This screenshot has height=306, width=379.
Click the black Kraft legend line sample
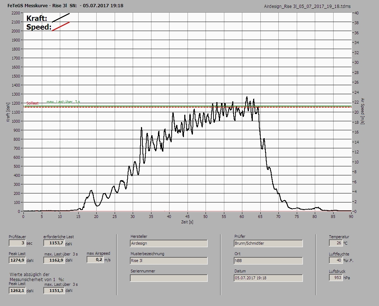[61, 18]
